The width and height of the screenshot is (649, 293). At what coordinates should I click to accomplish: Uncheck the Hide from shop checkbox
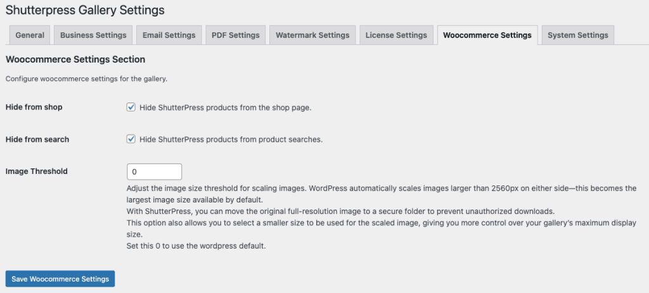tap(131, 108)
